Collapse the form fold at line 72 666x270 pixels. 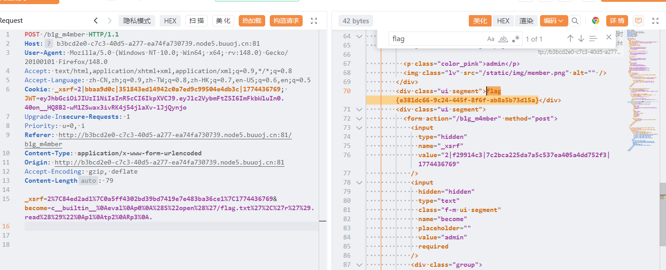coord(359,118)
